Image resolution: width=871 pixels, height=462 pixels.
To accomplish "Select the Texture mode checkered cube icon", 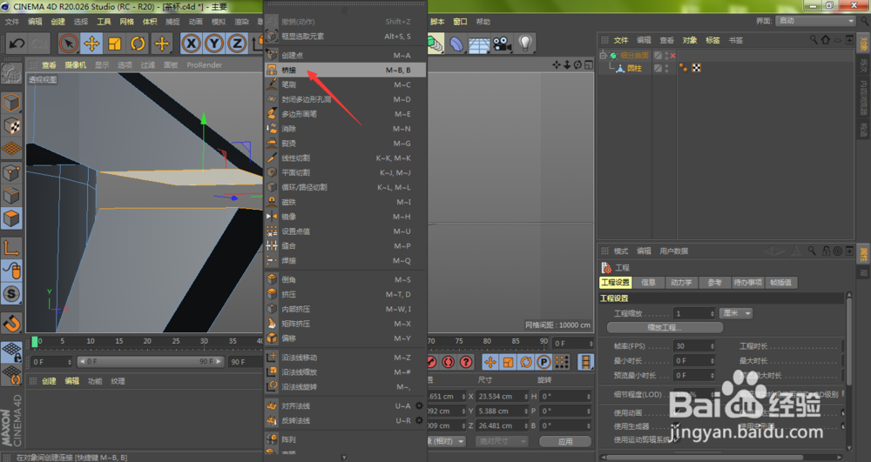I will point(11,126).
